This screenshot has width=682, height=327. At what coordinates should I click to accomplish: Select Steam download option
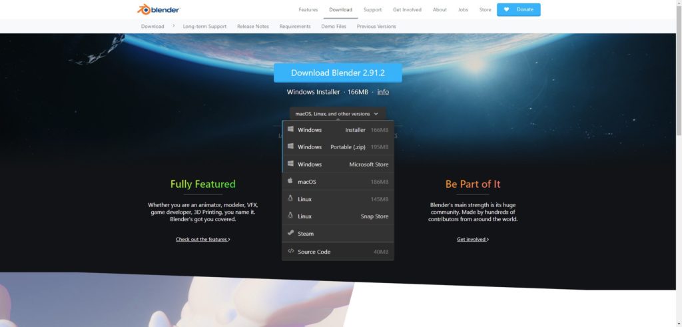[338, 234]
